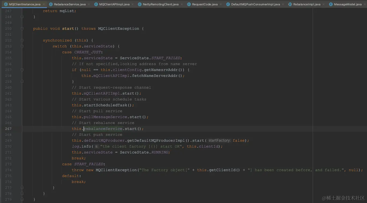Click the comment 'Start push service'
Screen dimensions: 367x203
point(97,135)
